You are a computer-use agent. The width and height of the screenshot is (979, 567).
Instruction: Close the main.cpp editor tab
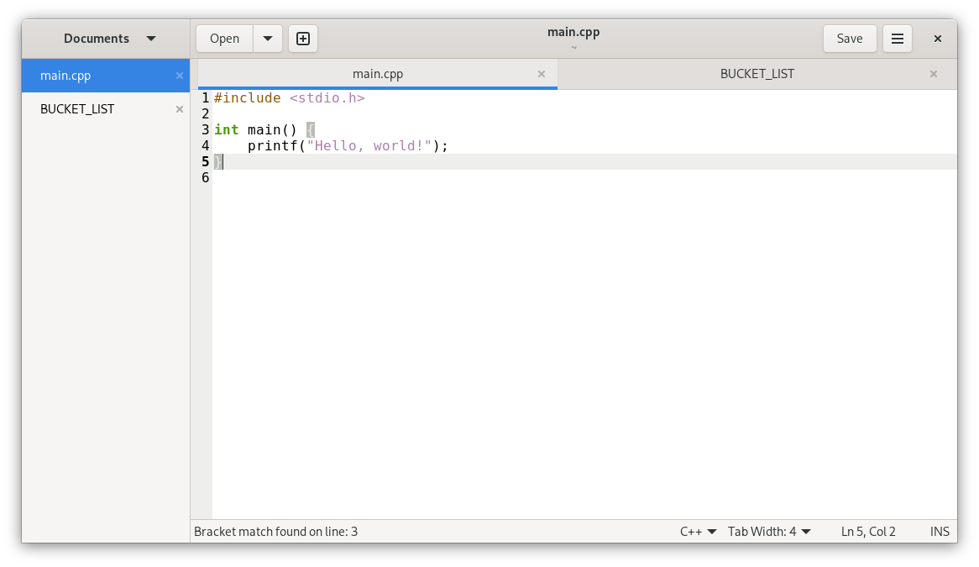(542, 74)
